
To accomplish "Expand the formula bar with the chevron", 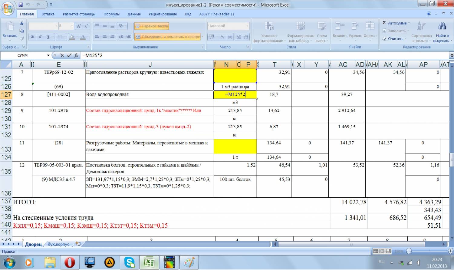I will (451, 55).
